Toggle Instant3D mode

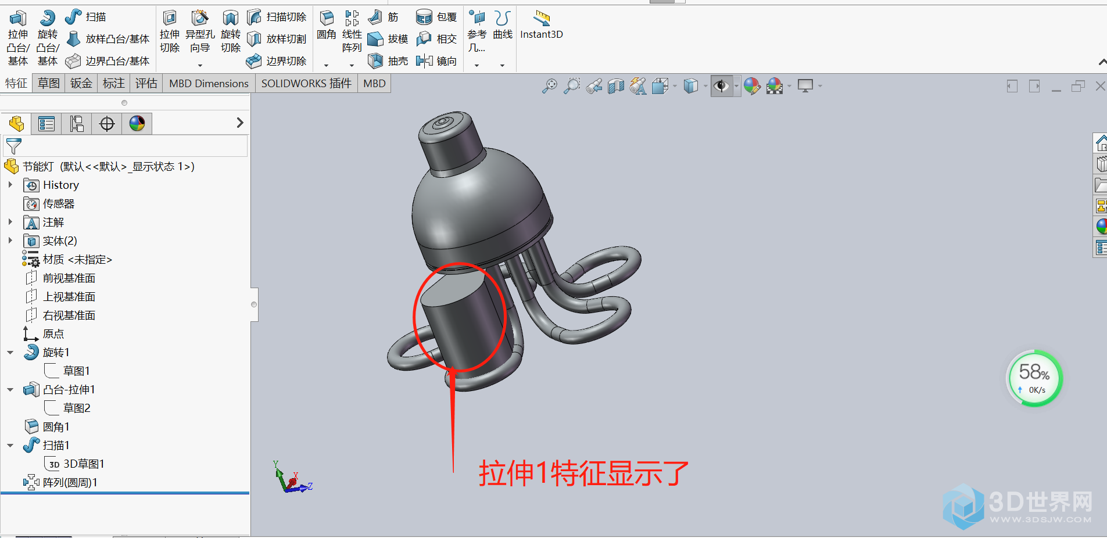pyautogui.click(x=542, y=26)
